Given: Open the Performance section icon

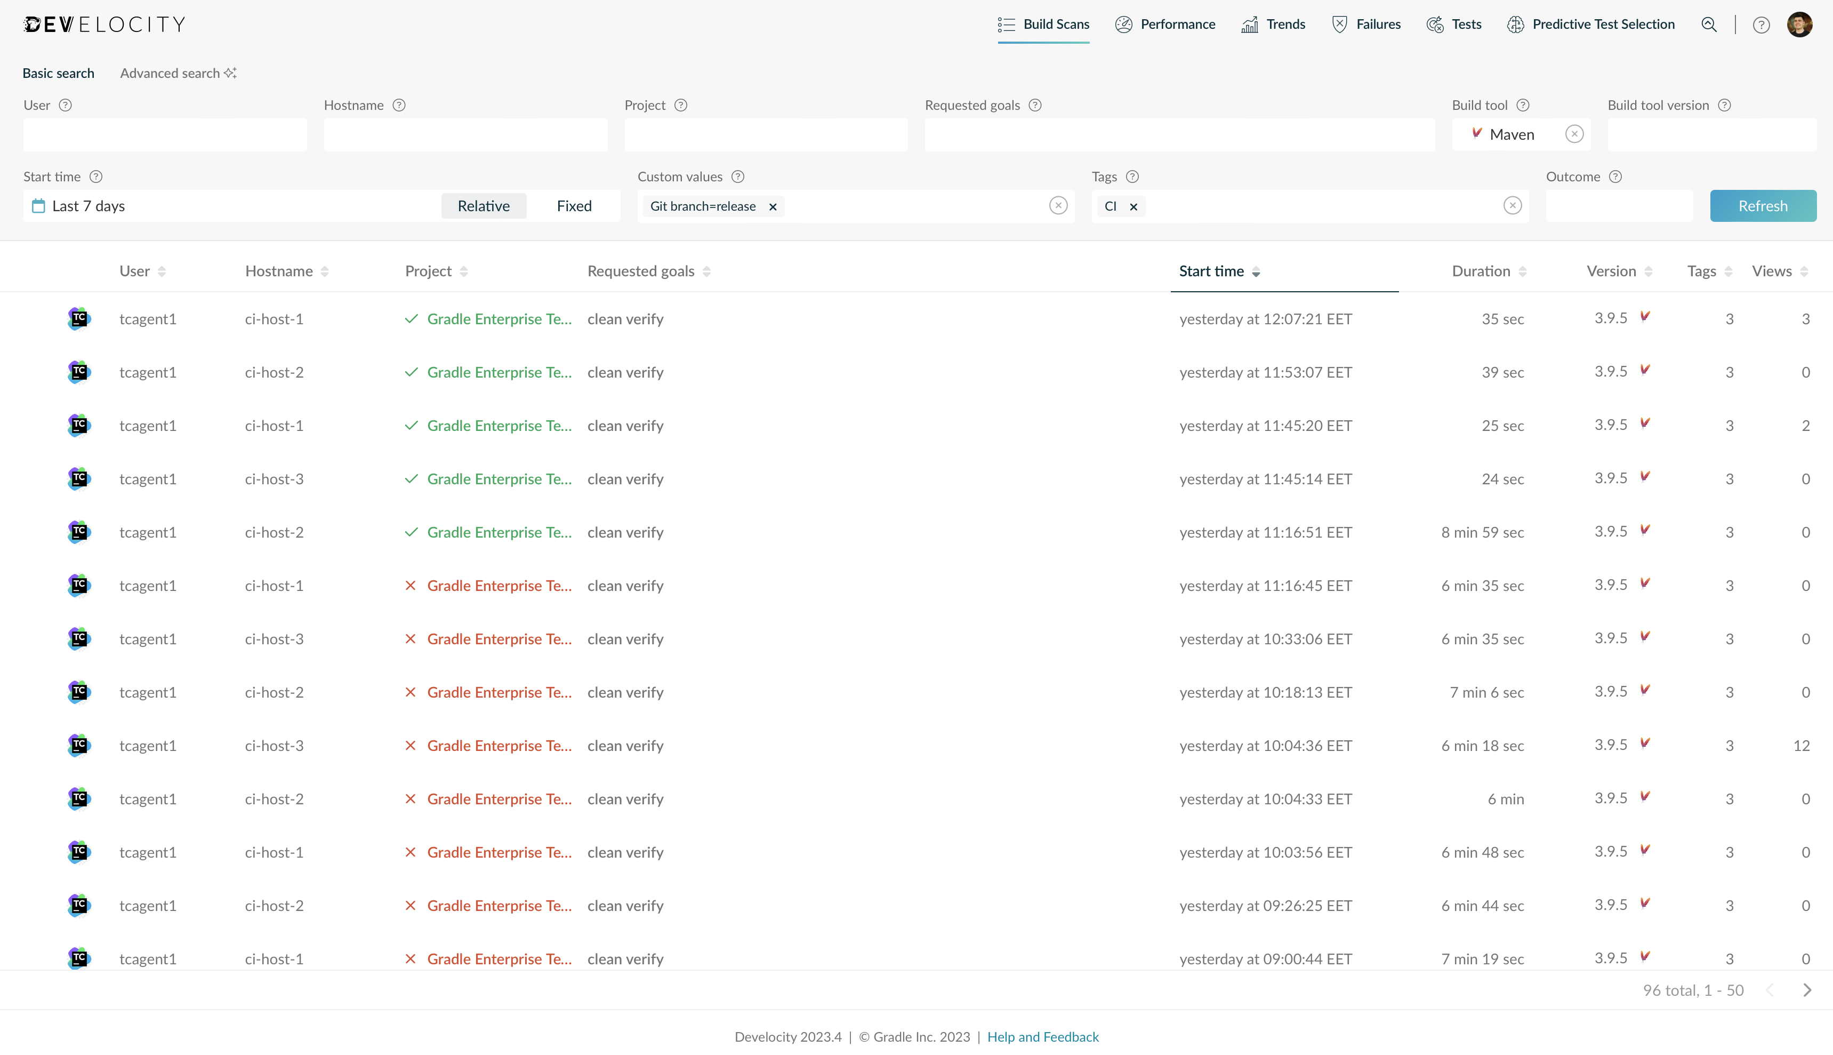Looking at the screenshot, I should click(x=1124, y=24).
